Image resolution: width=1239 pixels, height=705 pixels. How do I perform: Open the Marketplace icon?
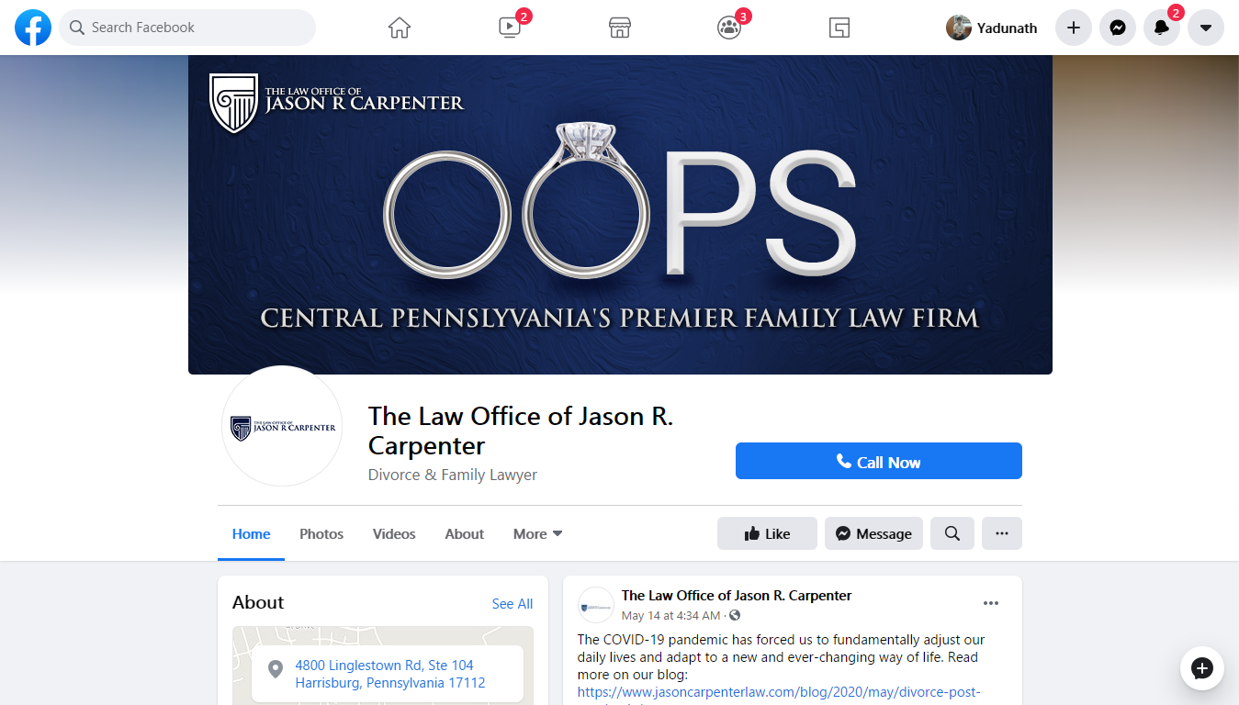[x=620, y=28]
